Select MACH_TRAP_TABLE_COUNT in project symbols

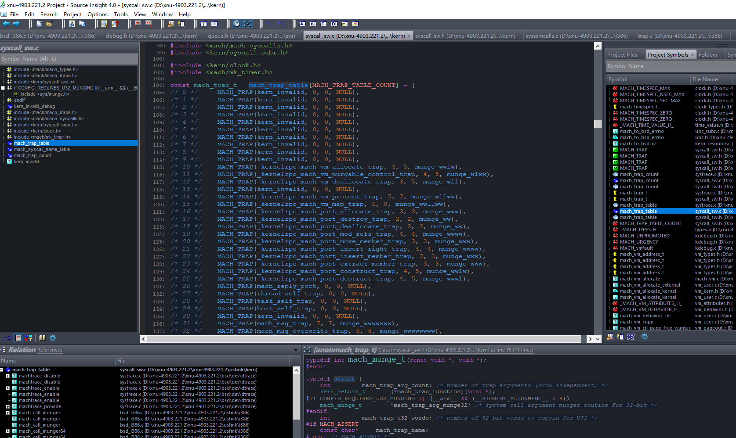coord(650,223)
